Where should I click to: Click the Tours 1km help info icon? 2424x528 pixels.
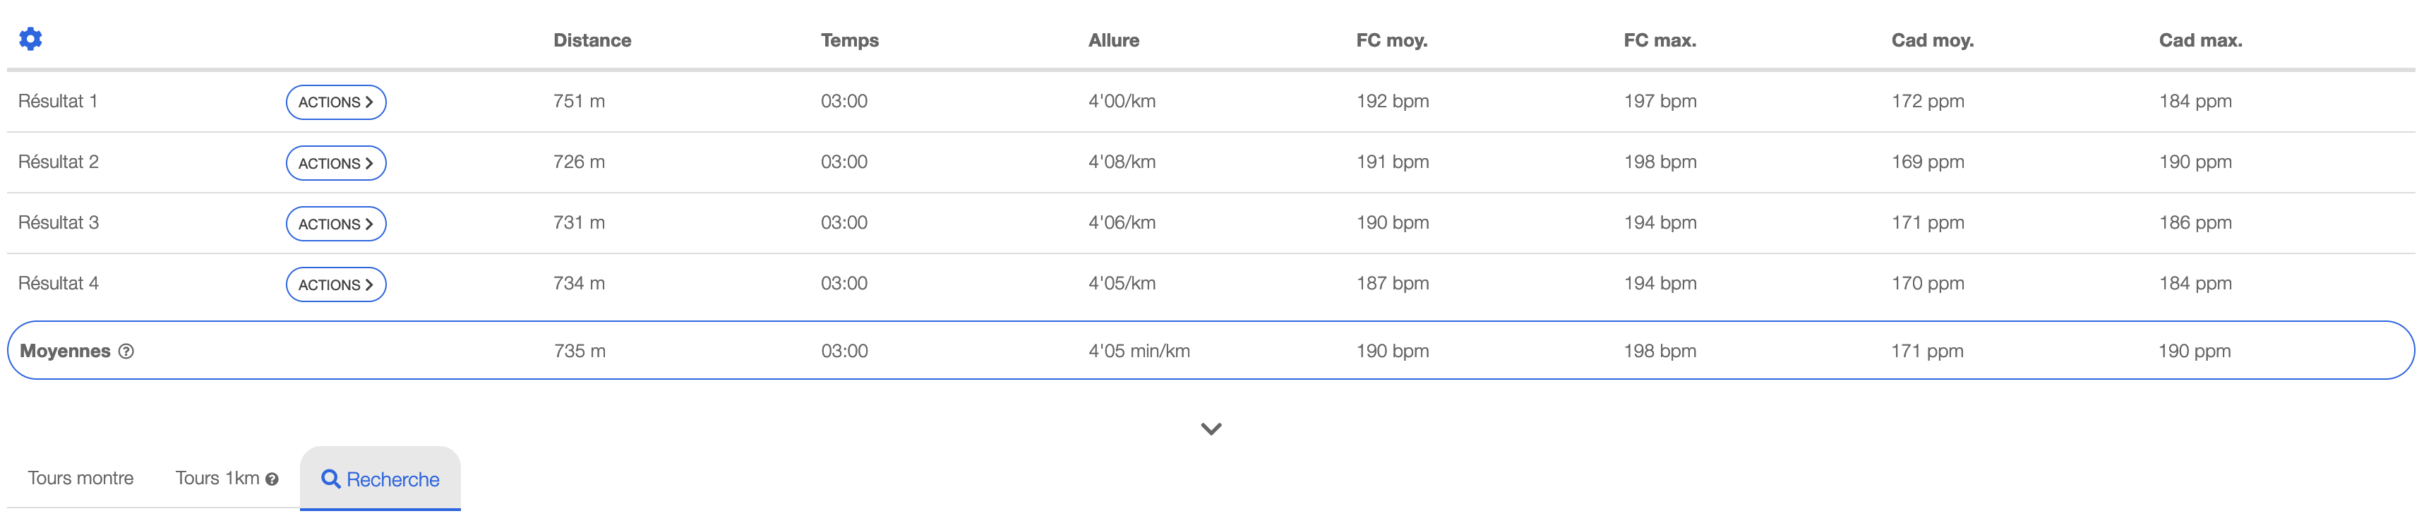272,479
